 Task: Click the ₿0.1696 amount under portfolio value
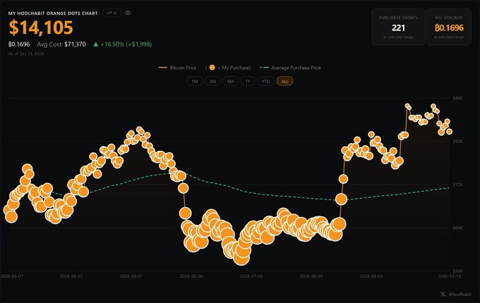tap(19, 44)
